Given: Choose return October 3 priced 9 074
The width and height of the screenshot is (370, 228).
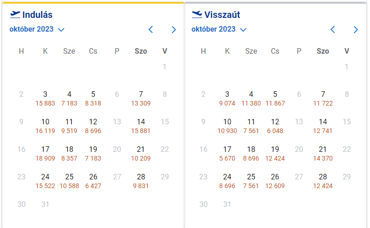Looking at the screenshot, I should [227, 99].
